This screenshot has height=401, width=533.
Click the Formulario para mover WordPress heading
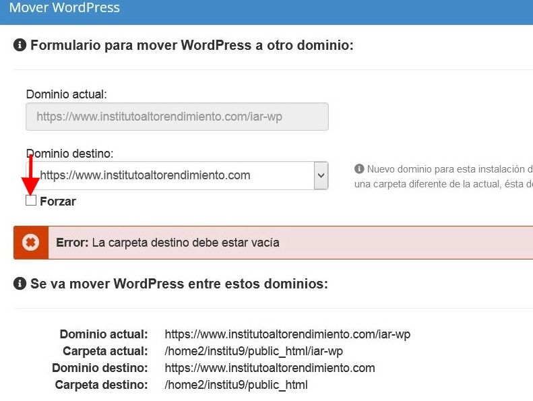[x=192, y=45]
